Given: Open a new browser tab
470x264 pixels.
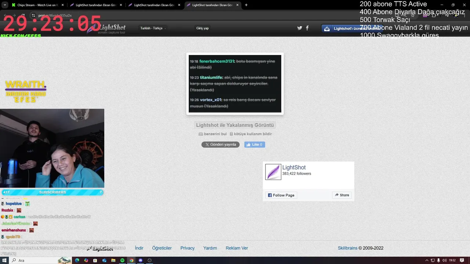Looking at the screenshot, I should point(246,5).
